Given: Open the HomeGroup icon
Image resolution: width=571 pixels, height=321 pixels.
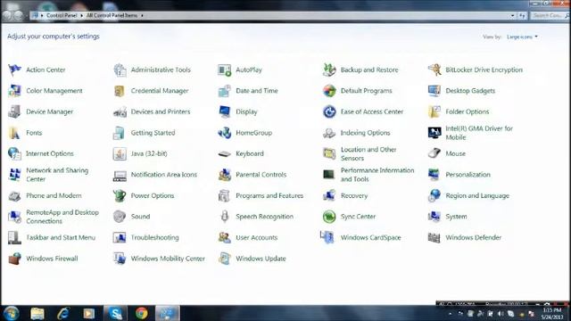Looking at the screenshot, I should tap(224, 133).
